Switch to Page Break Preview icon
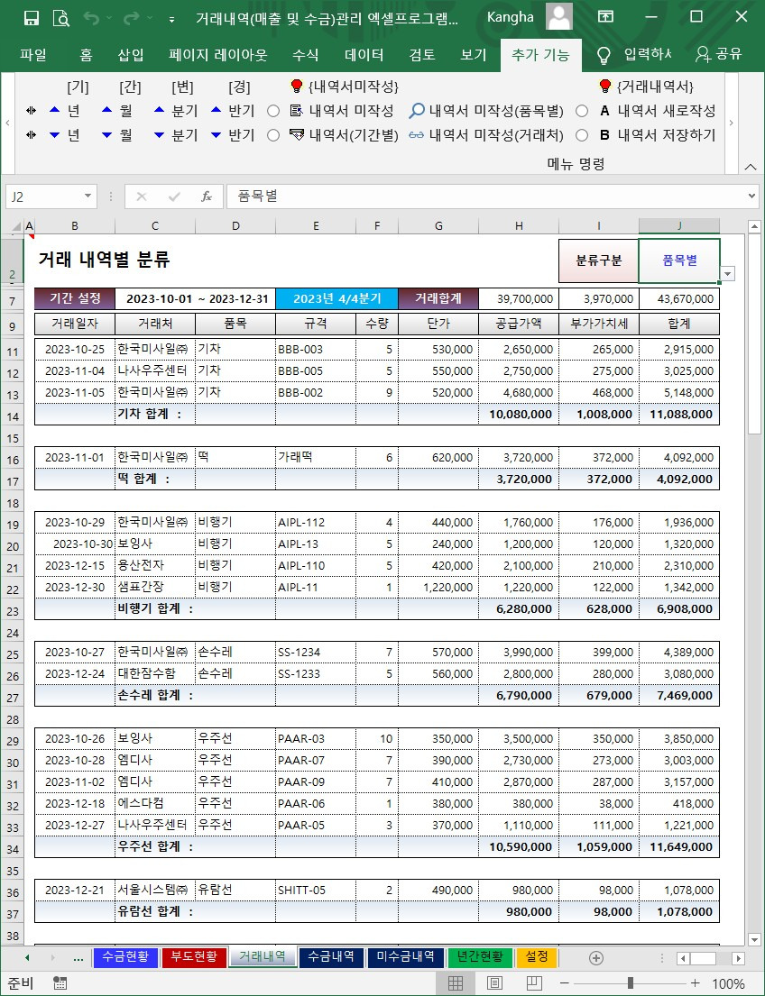 pyautogui.click(x=533, y=983)
